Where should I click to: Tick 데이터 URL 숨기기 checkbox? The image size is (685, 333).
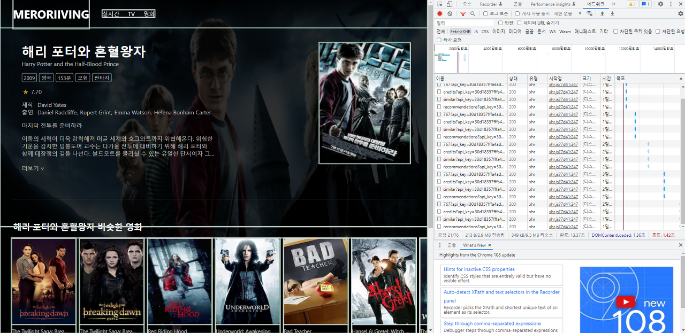[x=519, y=23]
